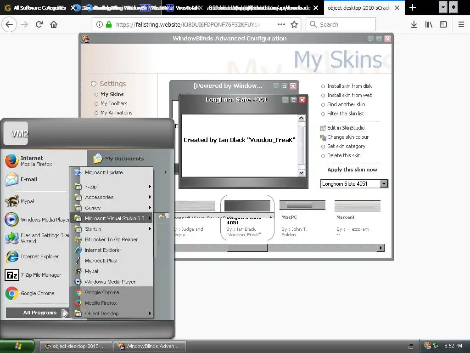Click the Mypal raccoon icon in pinned list

pyautogui.click(x=11, y=201)
